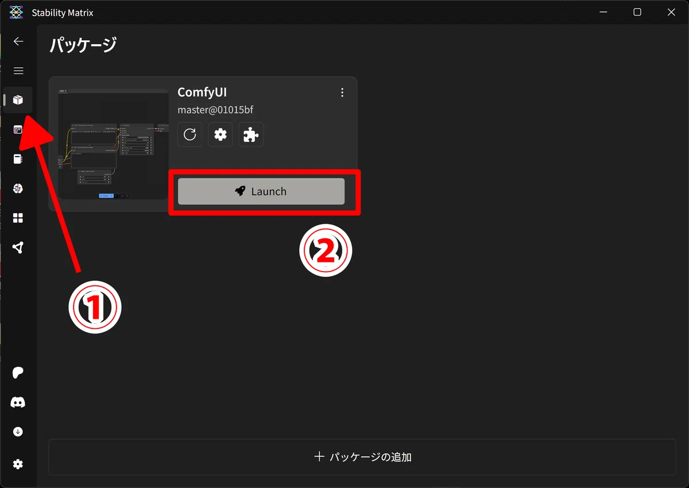Image resolution: width=689 pixels, height=488 pixels.
Task: Open the Settings gear in the sidebar
Action: pos(18,464)
